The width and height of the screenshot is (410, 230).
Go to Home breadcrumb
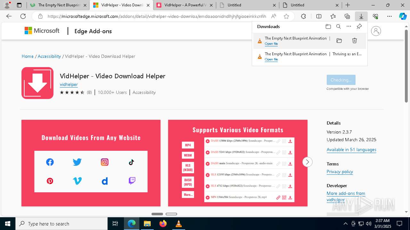click(x=28, y=56)
